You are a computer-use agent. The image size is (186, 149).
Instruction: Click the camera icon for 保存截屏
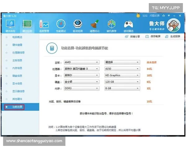[147, 37]
